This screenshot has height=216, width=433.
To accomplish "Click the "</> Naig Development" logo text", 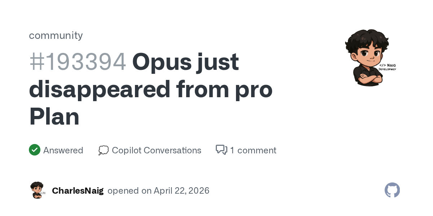I will tap(387, 67).
